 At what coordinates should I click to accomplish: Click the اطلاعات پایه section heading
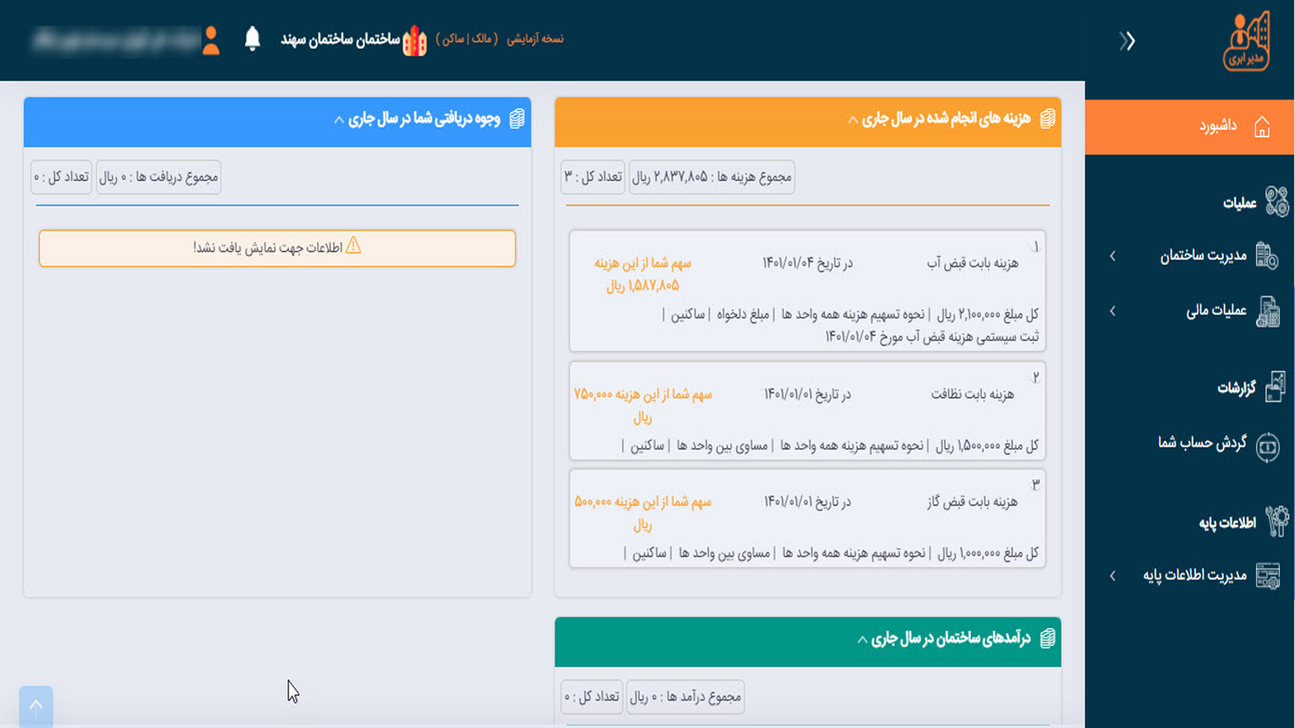pyautogui.click(x=1227, y=523)
